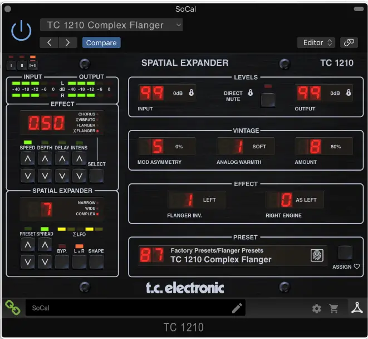
Task: Click the vintage AMOUNT value display
Action: click(324, 146)
